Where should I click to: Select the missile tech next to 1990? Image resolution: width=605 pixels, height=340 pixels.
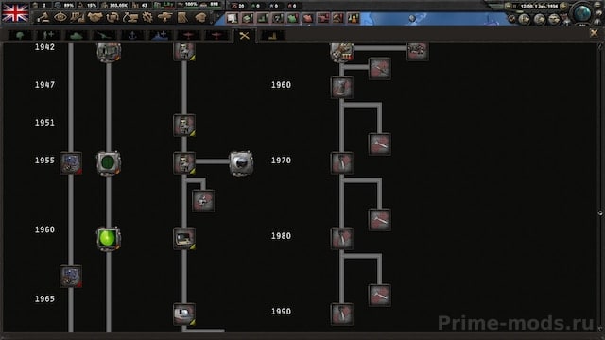tap(341, 314)
